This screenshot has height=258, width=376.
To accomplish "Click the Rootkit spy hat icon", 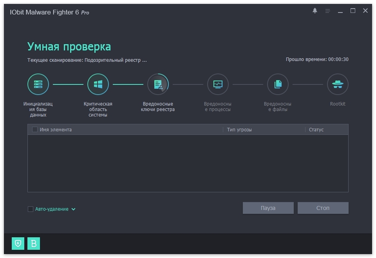I will coord(338,84).
